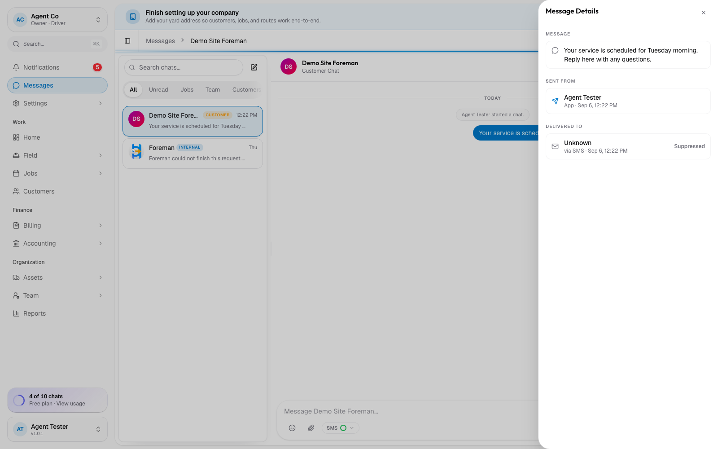Select the Jobs chat filter tab
The height and width of the screenshot is (449, 718).
coord(187,90)
